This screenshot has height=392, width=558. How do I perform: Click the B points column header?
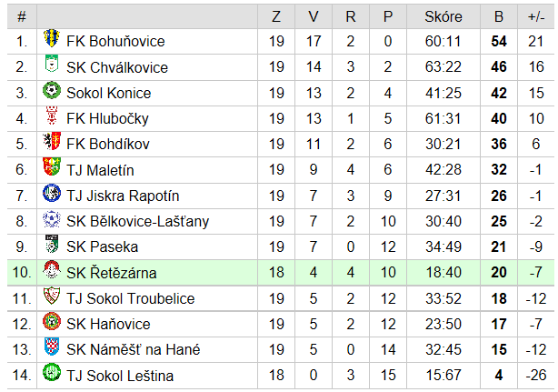499,16
